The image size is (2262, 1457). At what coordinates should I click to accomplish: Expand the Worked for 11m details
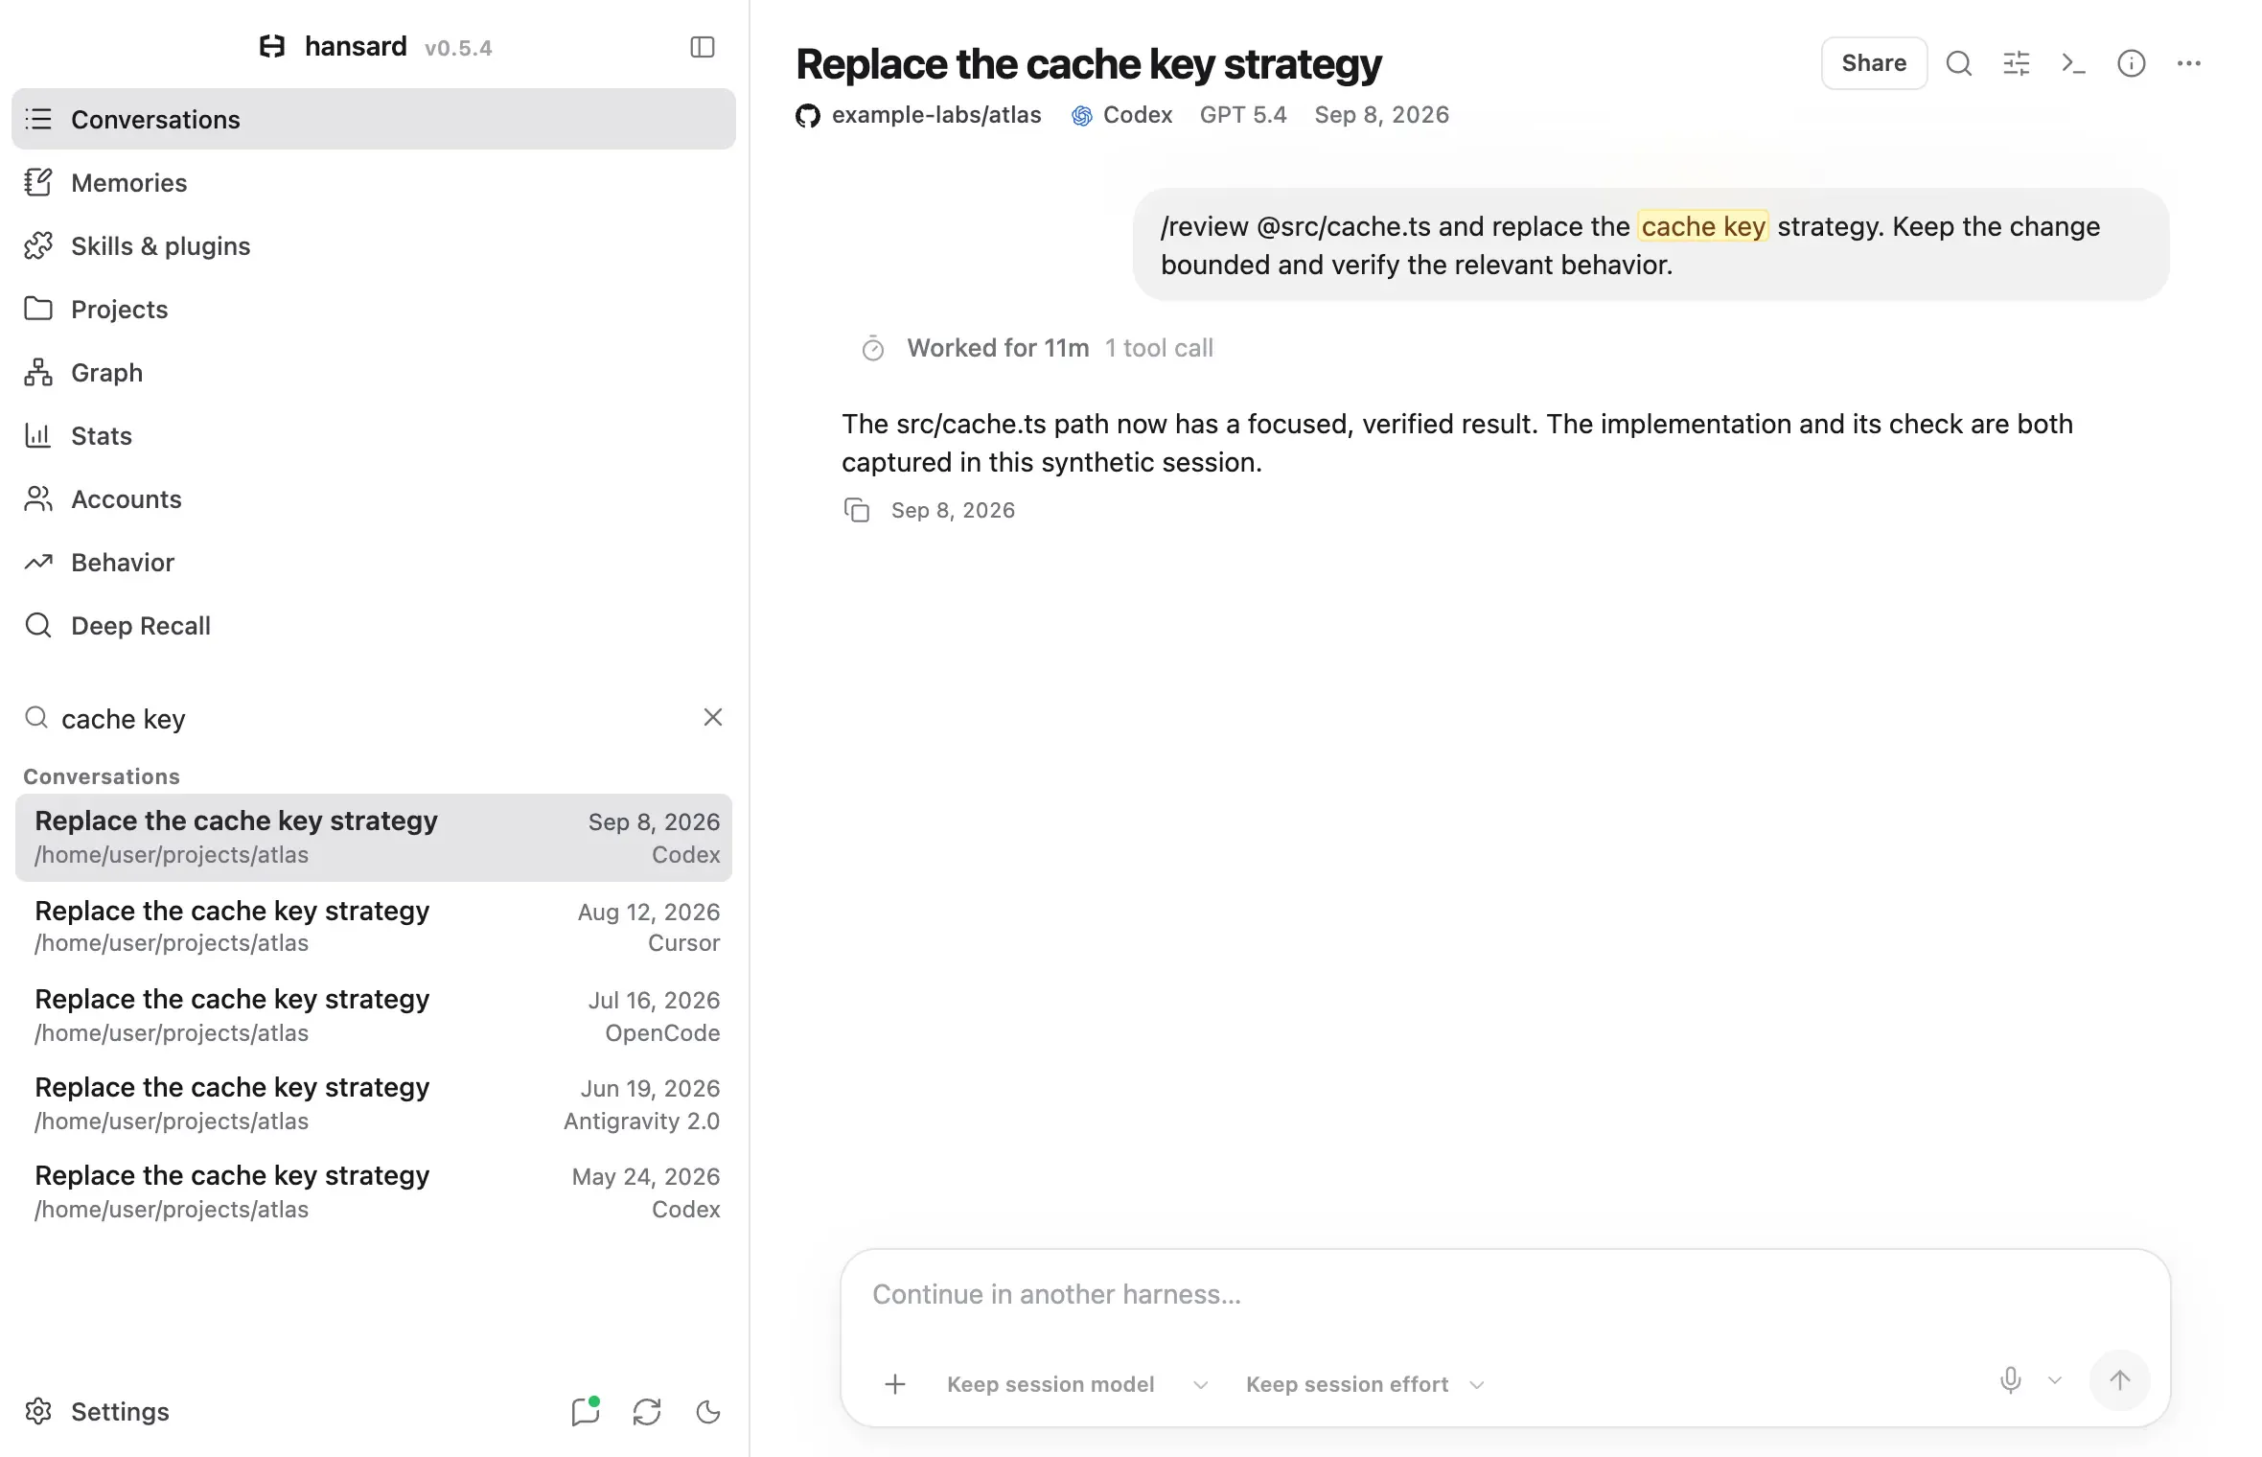(1038, 348)
